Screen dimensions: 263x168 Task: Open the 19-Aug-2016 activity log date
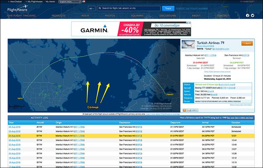coord(14,158)
